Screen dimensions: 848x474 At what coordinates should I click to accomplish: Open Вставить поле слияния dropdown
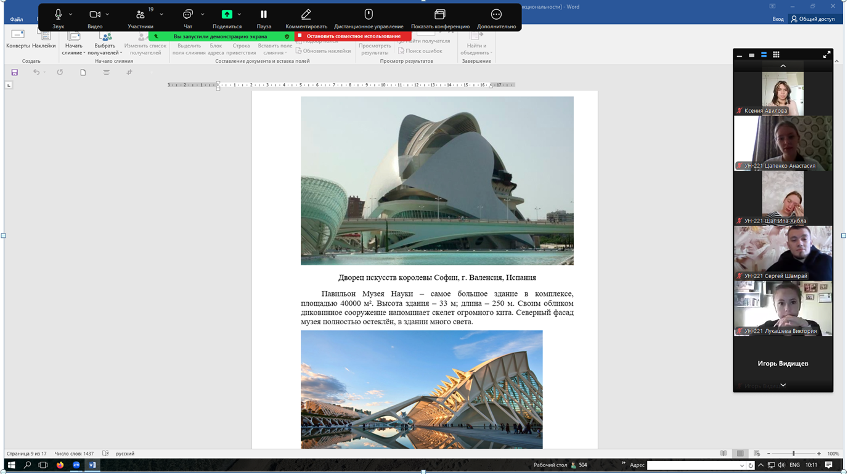click(x=275, y=49)
